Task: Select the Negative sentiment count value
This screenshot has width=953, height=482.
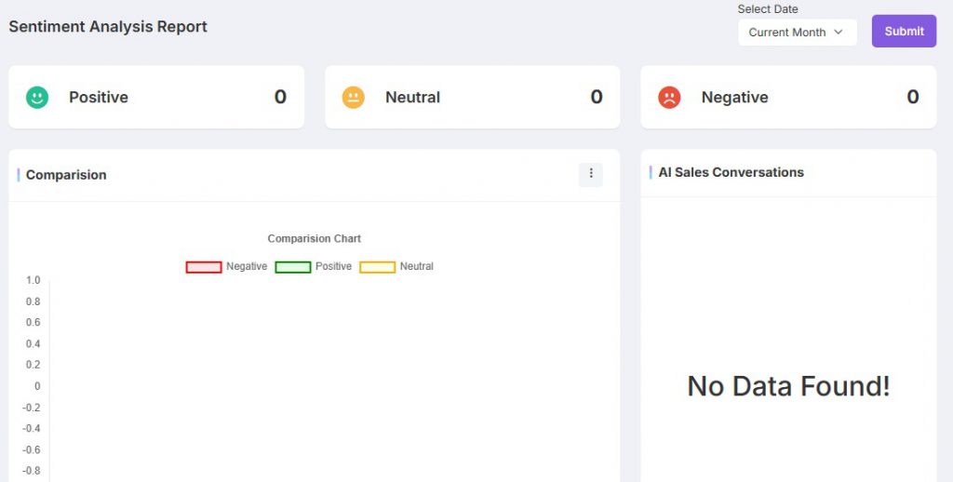Action: coord(913,97)
